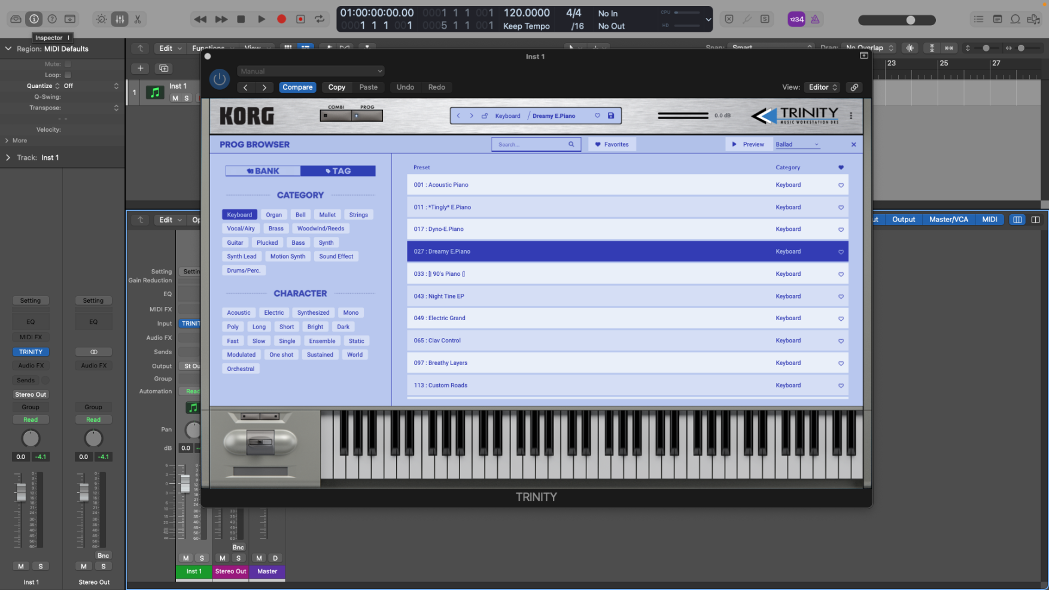1049x590 pixels.
Task: Enable the Loop checkbox in Region inspector
Action: pyautogui.click(x=68, y=75)
